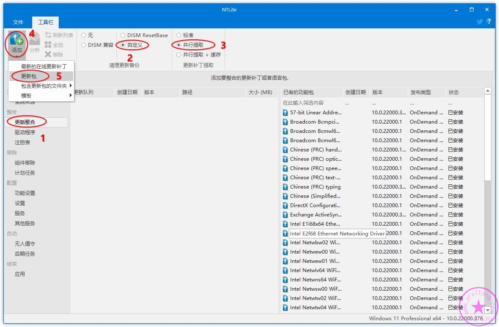Screen dimensions: 499x327
Task: Go to the 计划任务 page
Action: pyautogui.click(x=25, y=173)
